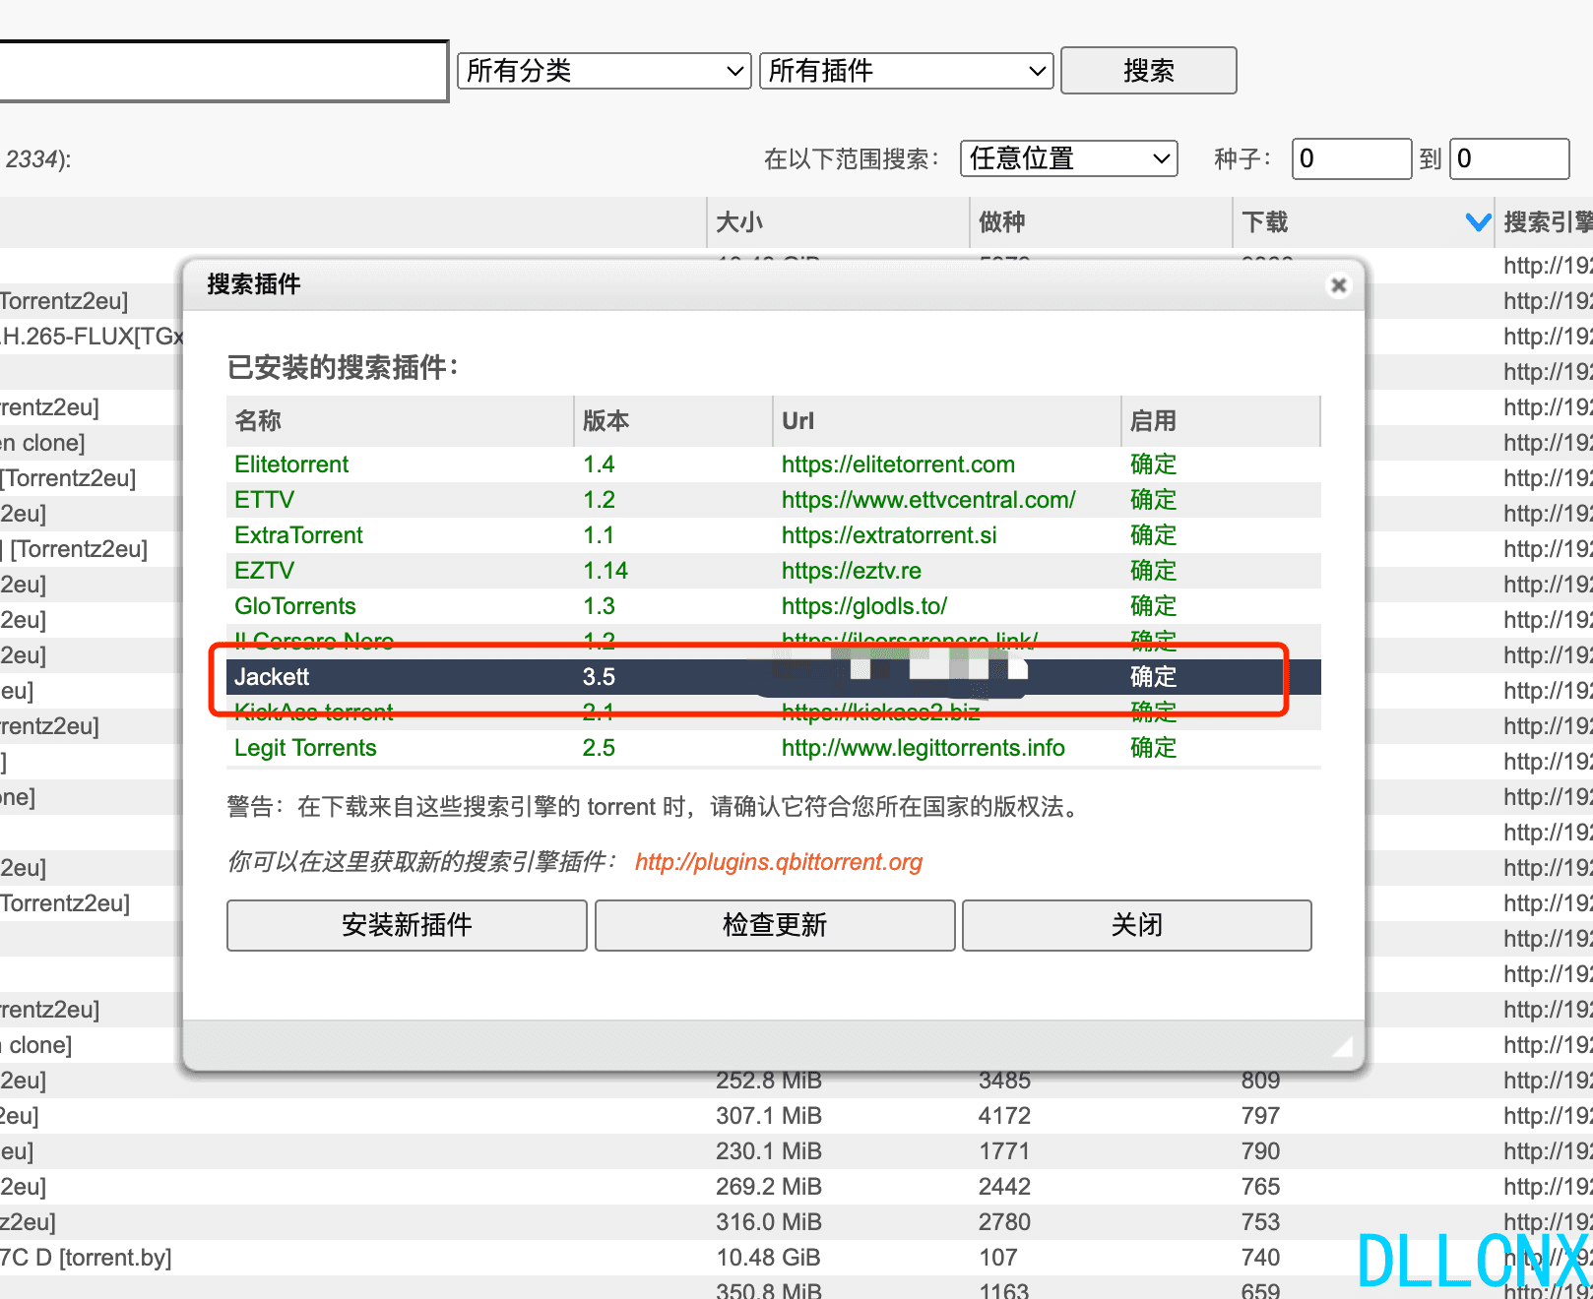The image size is (1593, 1299).
Task: Click the https://eztv.re url cell
Action: [852, 571]
